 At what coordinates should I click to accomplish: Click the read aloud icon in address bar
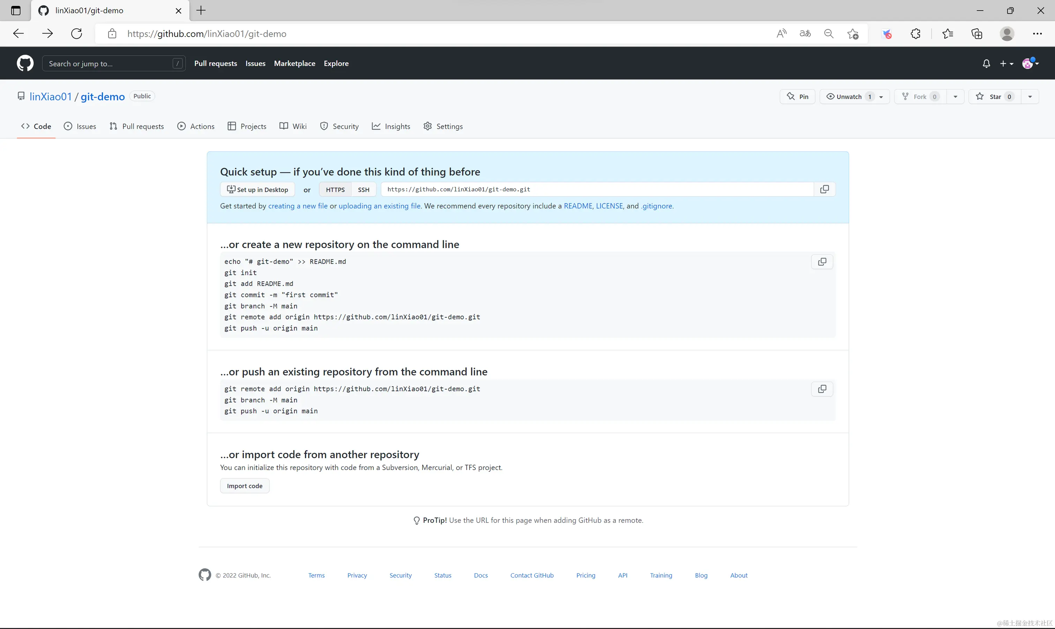pos(781,34)
